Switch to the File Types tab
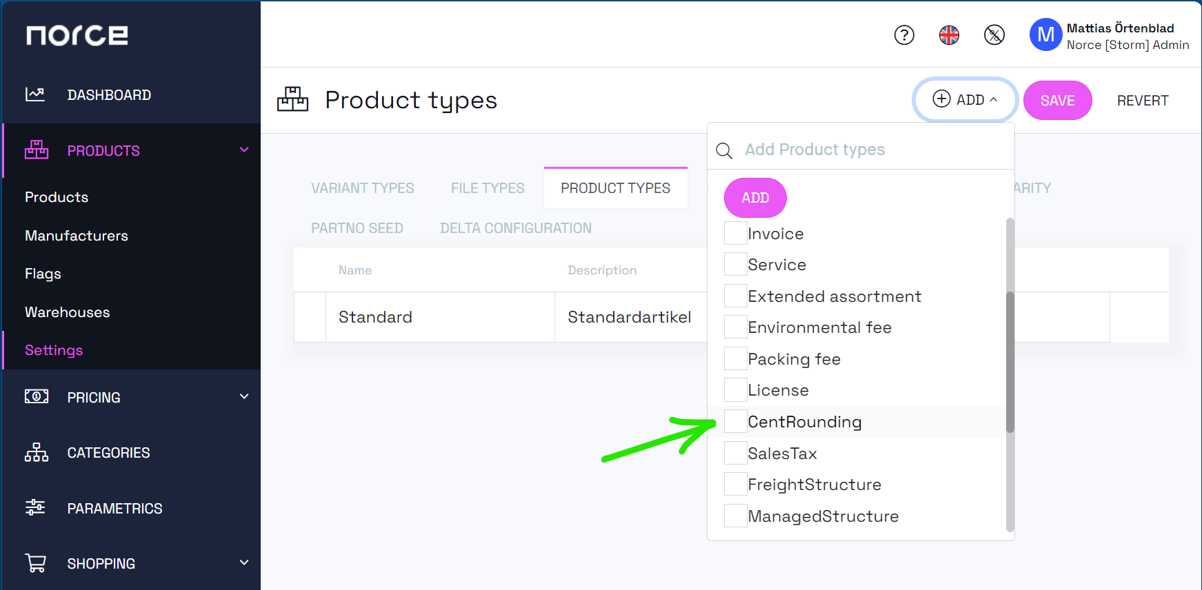This screenshot has width=1202, height=590. [488, 188]
